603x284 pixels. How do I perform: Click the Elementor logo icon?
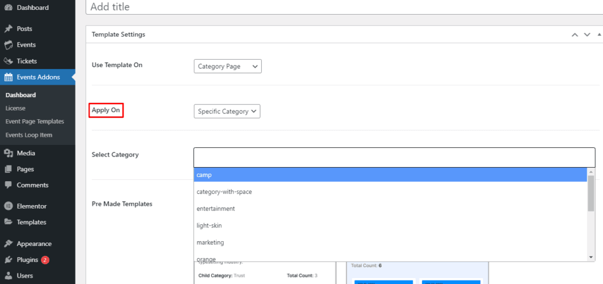click(8, 206)
